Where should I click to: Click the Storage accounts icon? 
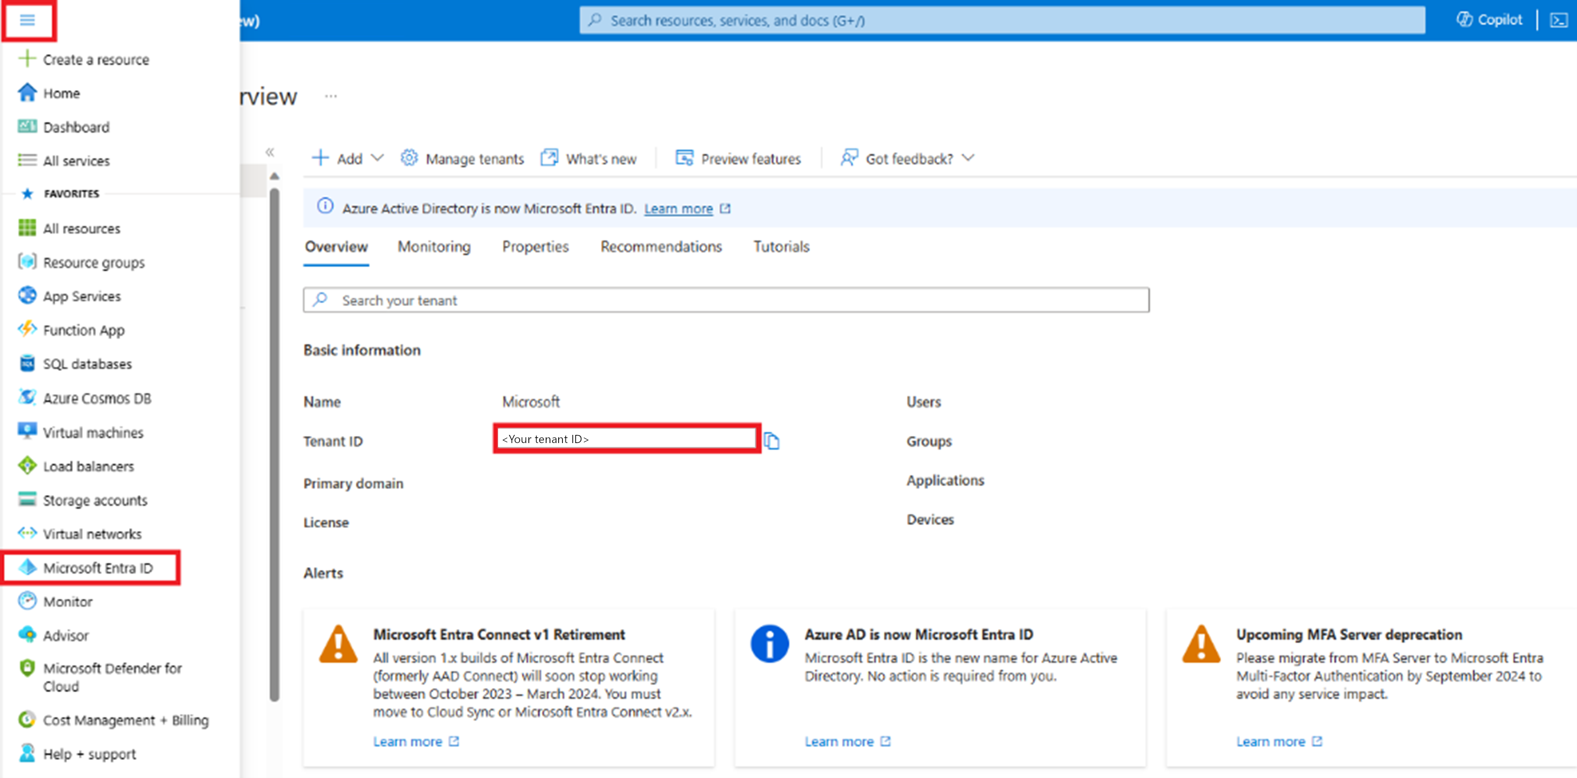click(27, 500)
